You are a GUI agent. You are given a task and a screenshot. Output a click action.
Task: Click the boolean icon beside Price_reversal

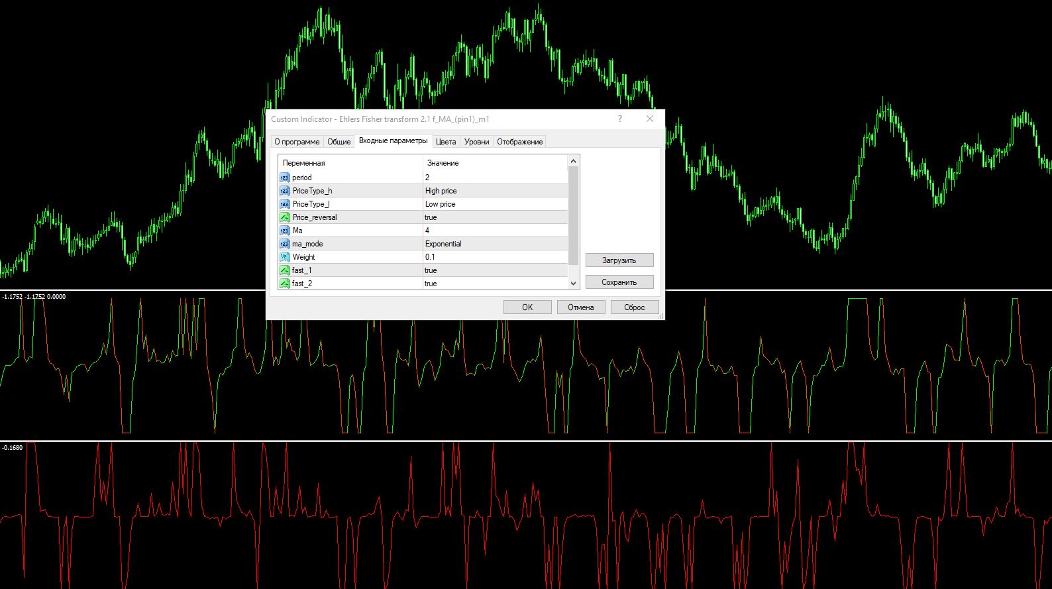coord(284,217)
